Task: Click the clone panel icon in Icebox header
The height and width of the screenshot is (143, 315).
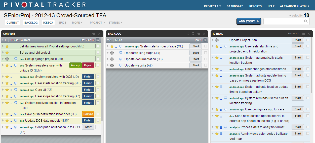Action: click(303, 34)
